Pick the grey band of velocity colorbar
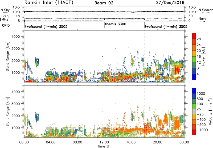The height and width of the screenshot is (148, 213). point(194,111)
